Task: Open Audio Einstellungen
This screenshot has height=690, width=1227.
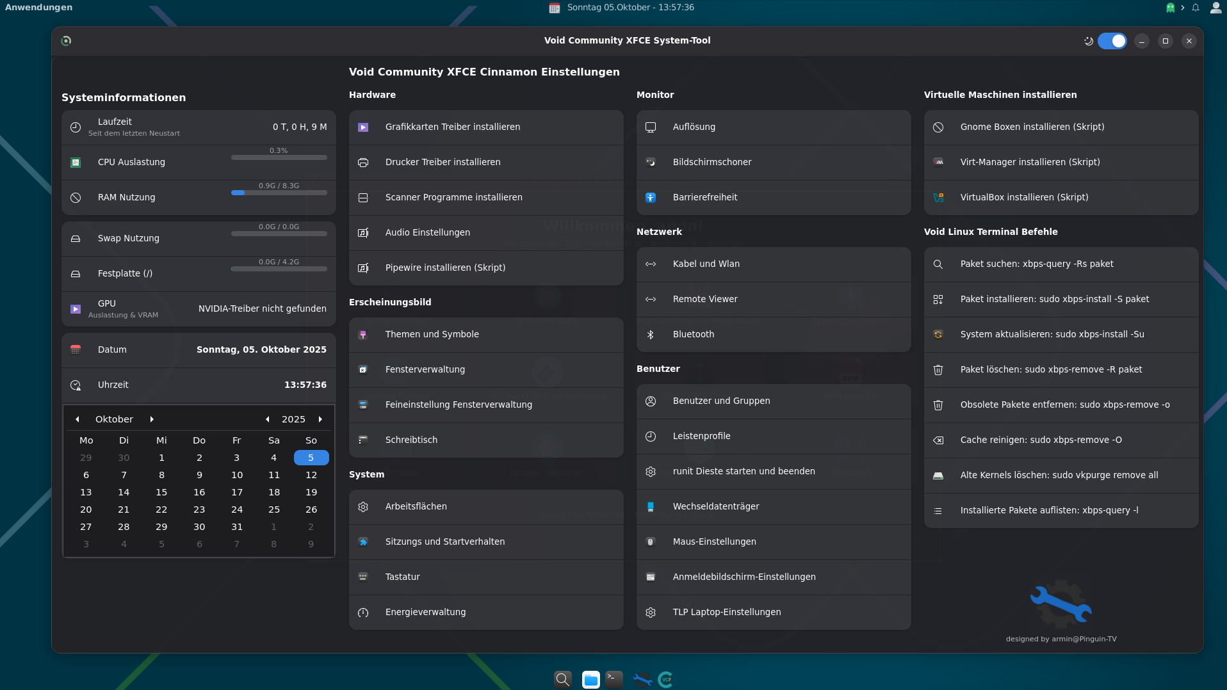Action: tap(427, 233)
